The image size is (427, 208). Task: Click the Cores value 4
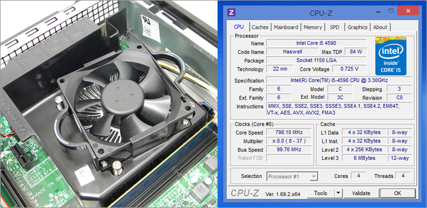(358, 176)
